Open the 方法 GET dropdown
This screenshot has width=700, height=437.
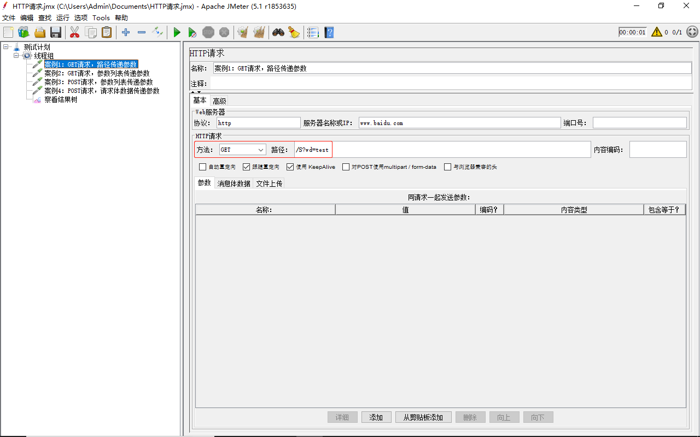pos(243,150)
